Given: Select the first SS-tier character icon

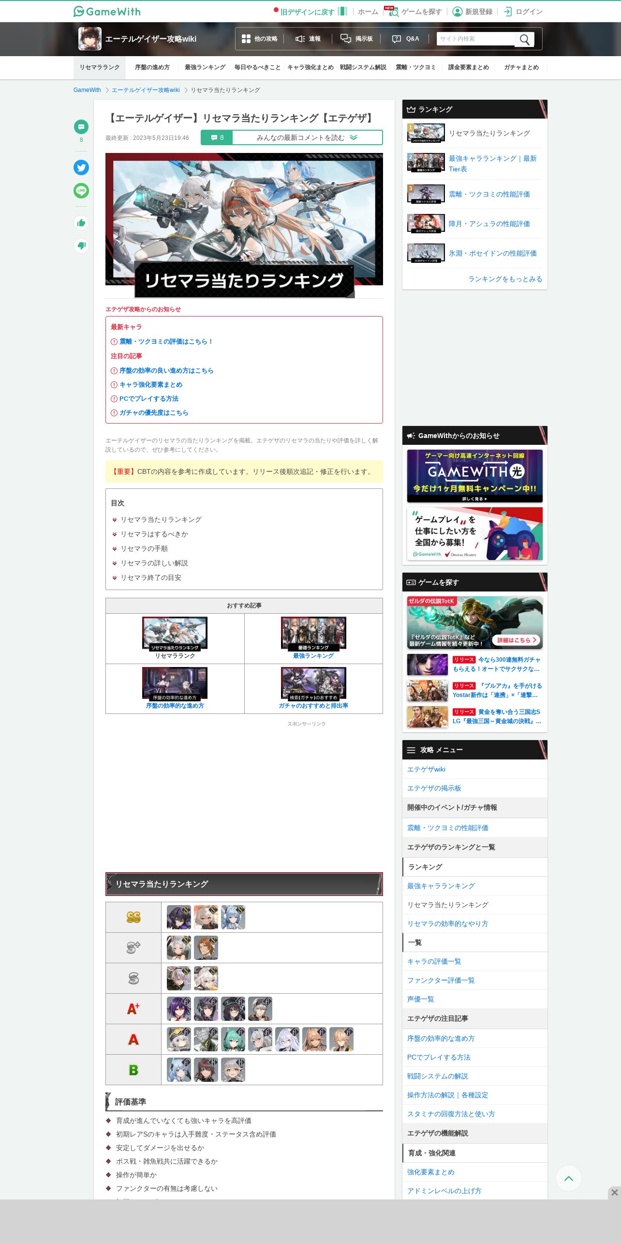Looking at the screenshot, I should tap(179, 917).
